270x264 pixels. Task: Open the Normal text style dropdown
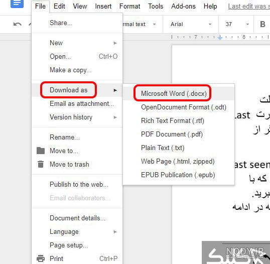coord(140,24)
